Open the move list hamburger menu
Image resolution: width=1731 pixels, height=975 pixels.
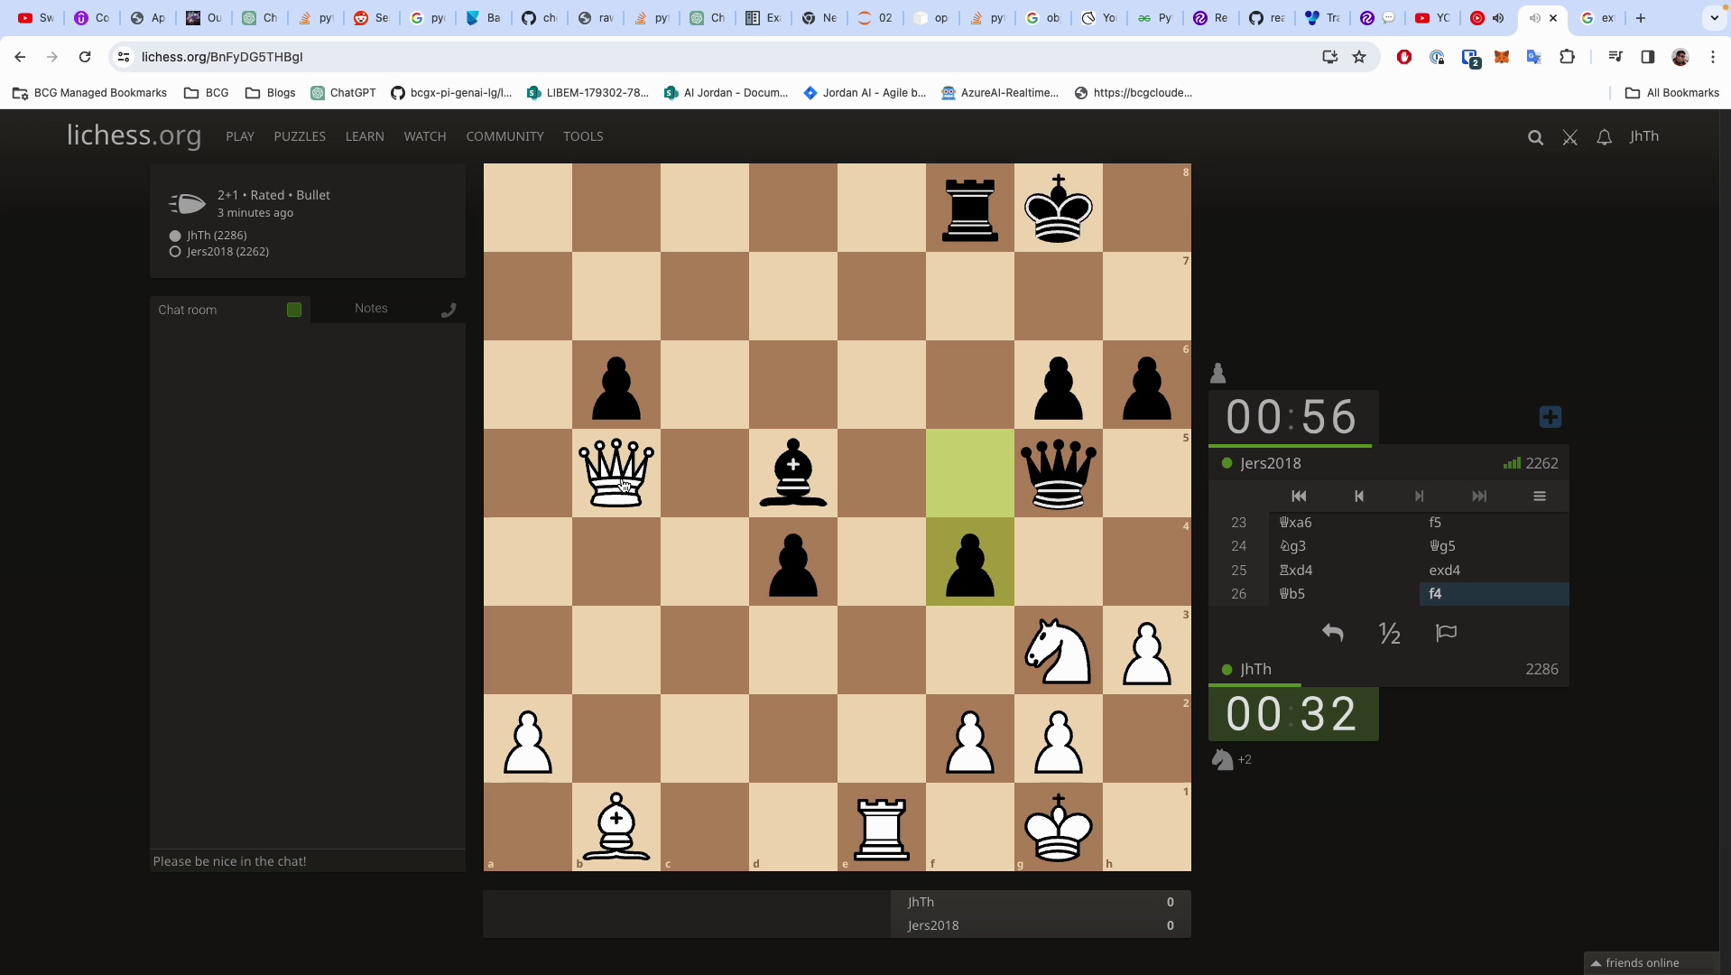pos(1539,496)
